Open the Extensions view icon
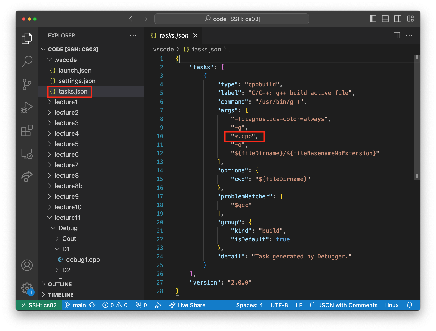Image resolution: width=436 pixels, height=331 pixels. (27, 130)
